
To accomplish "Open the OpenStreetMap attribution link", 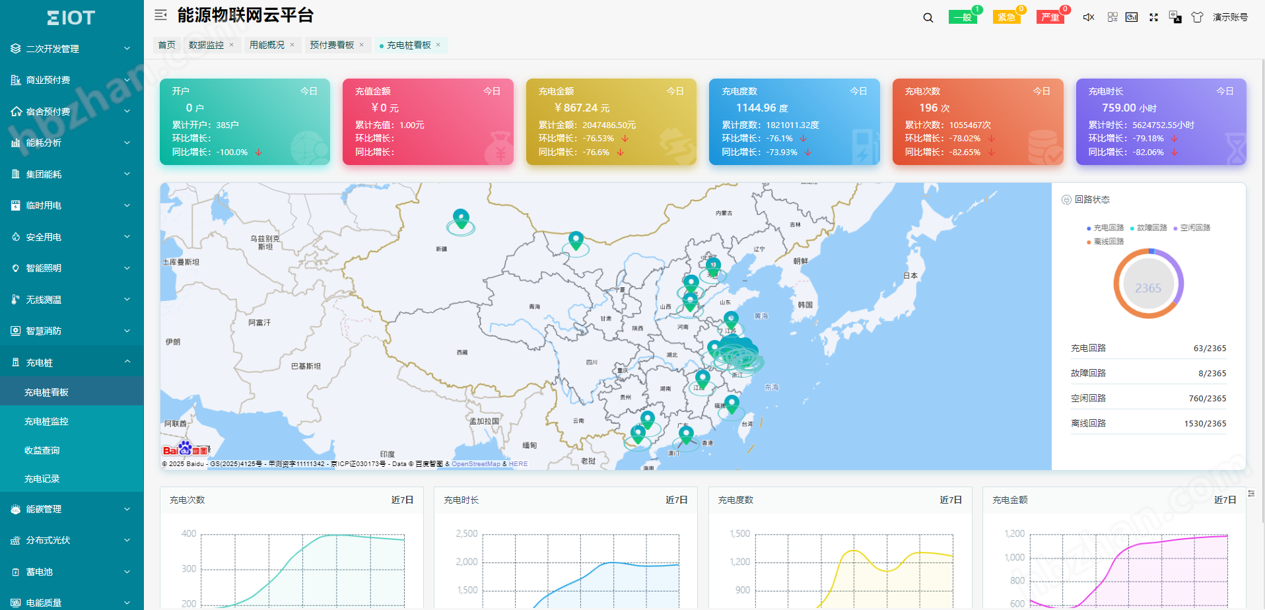I will 475,464.
